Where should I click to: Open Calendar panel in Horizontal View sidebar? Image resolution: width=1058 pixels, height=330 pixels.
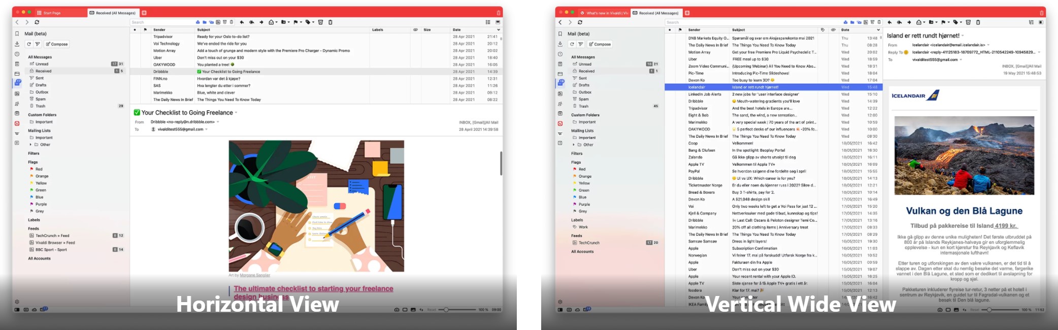17,113
